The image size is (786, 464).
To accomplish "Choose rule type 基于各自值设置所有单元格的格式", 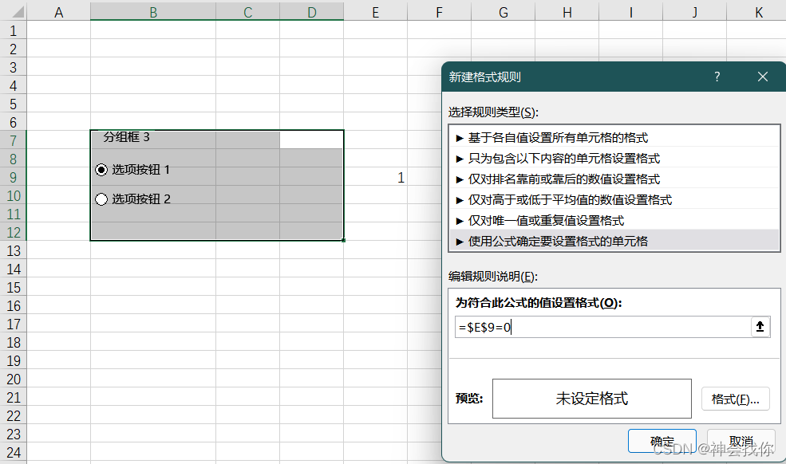I will point(614,137).
